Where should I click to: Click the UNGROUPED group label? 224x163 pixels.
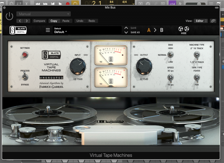point(51,78)
